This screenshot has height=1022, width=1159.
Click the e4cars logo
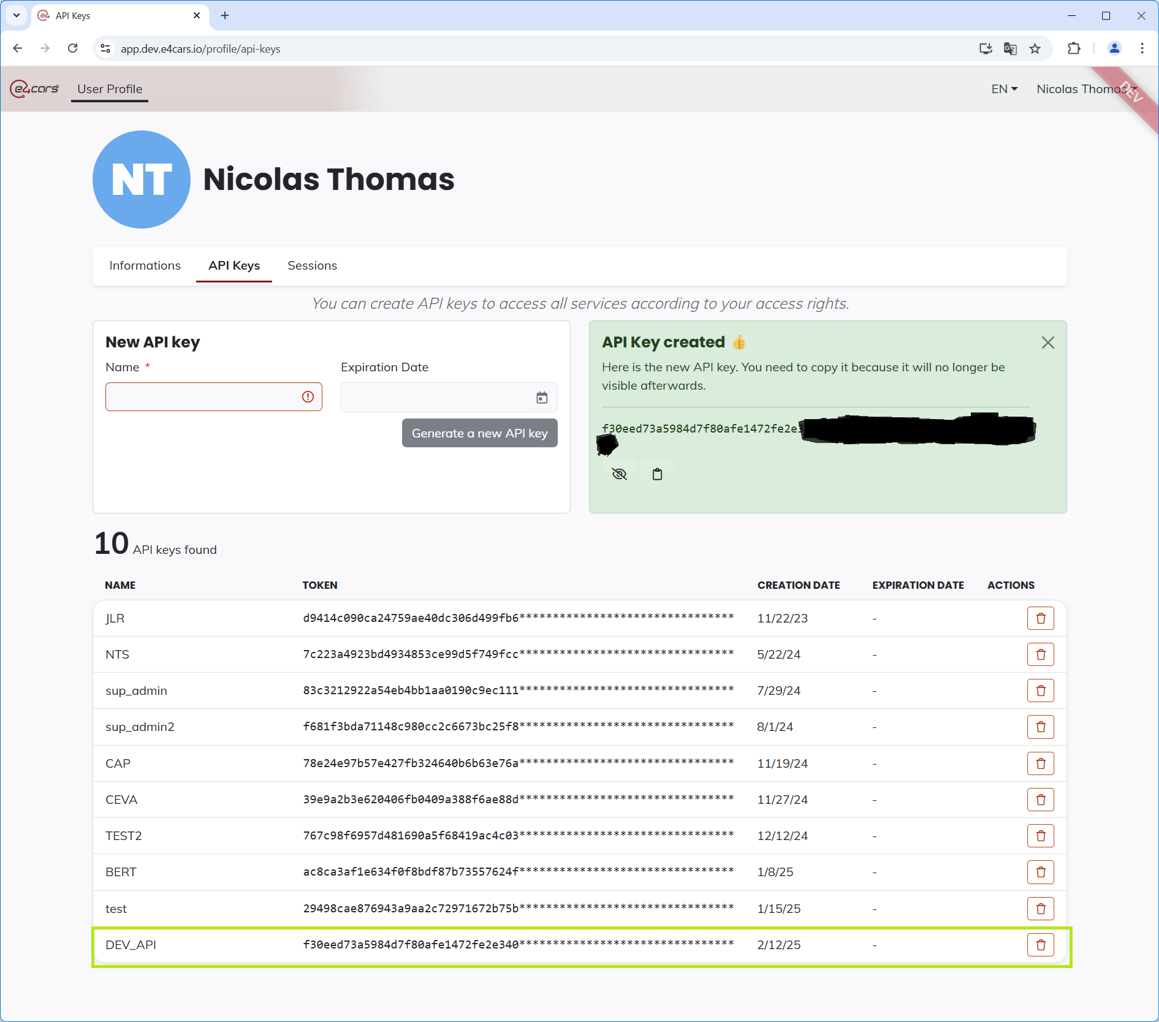click(35, 89)
